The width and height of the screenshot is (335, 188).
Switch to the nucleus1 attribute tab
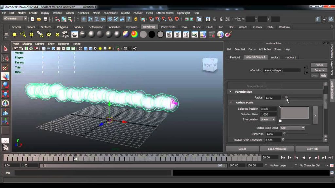[x=291, y=57]
